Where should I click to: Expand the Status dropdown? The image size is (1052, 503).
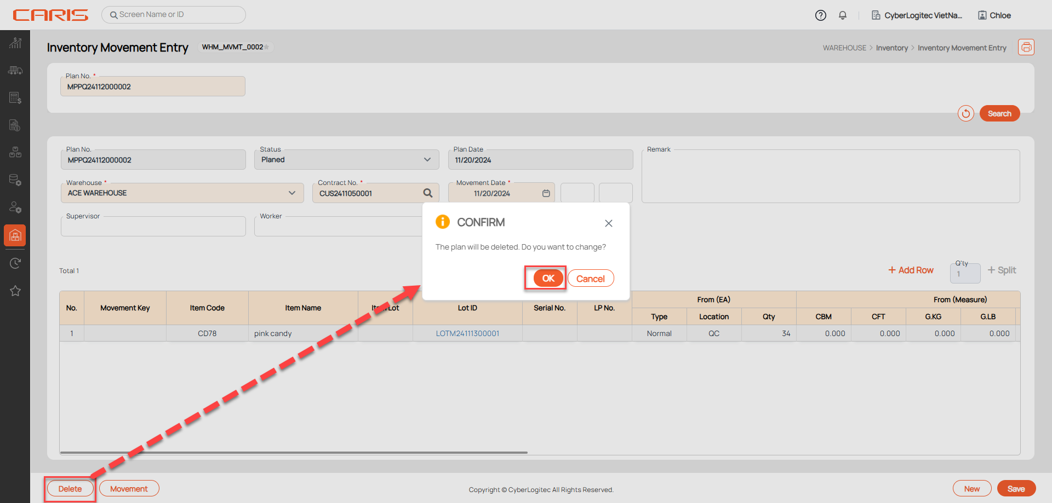click(x=427, y=160)
